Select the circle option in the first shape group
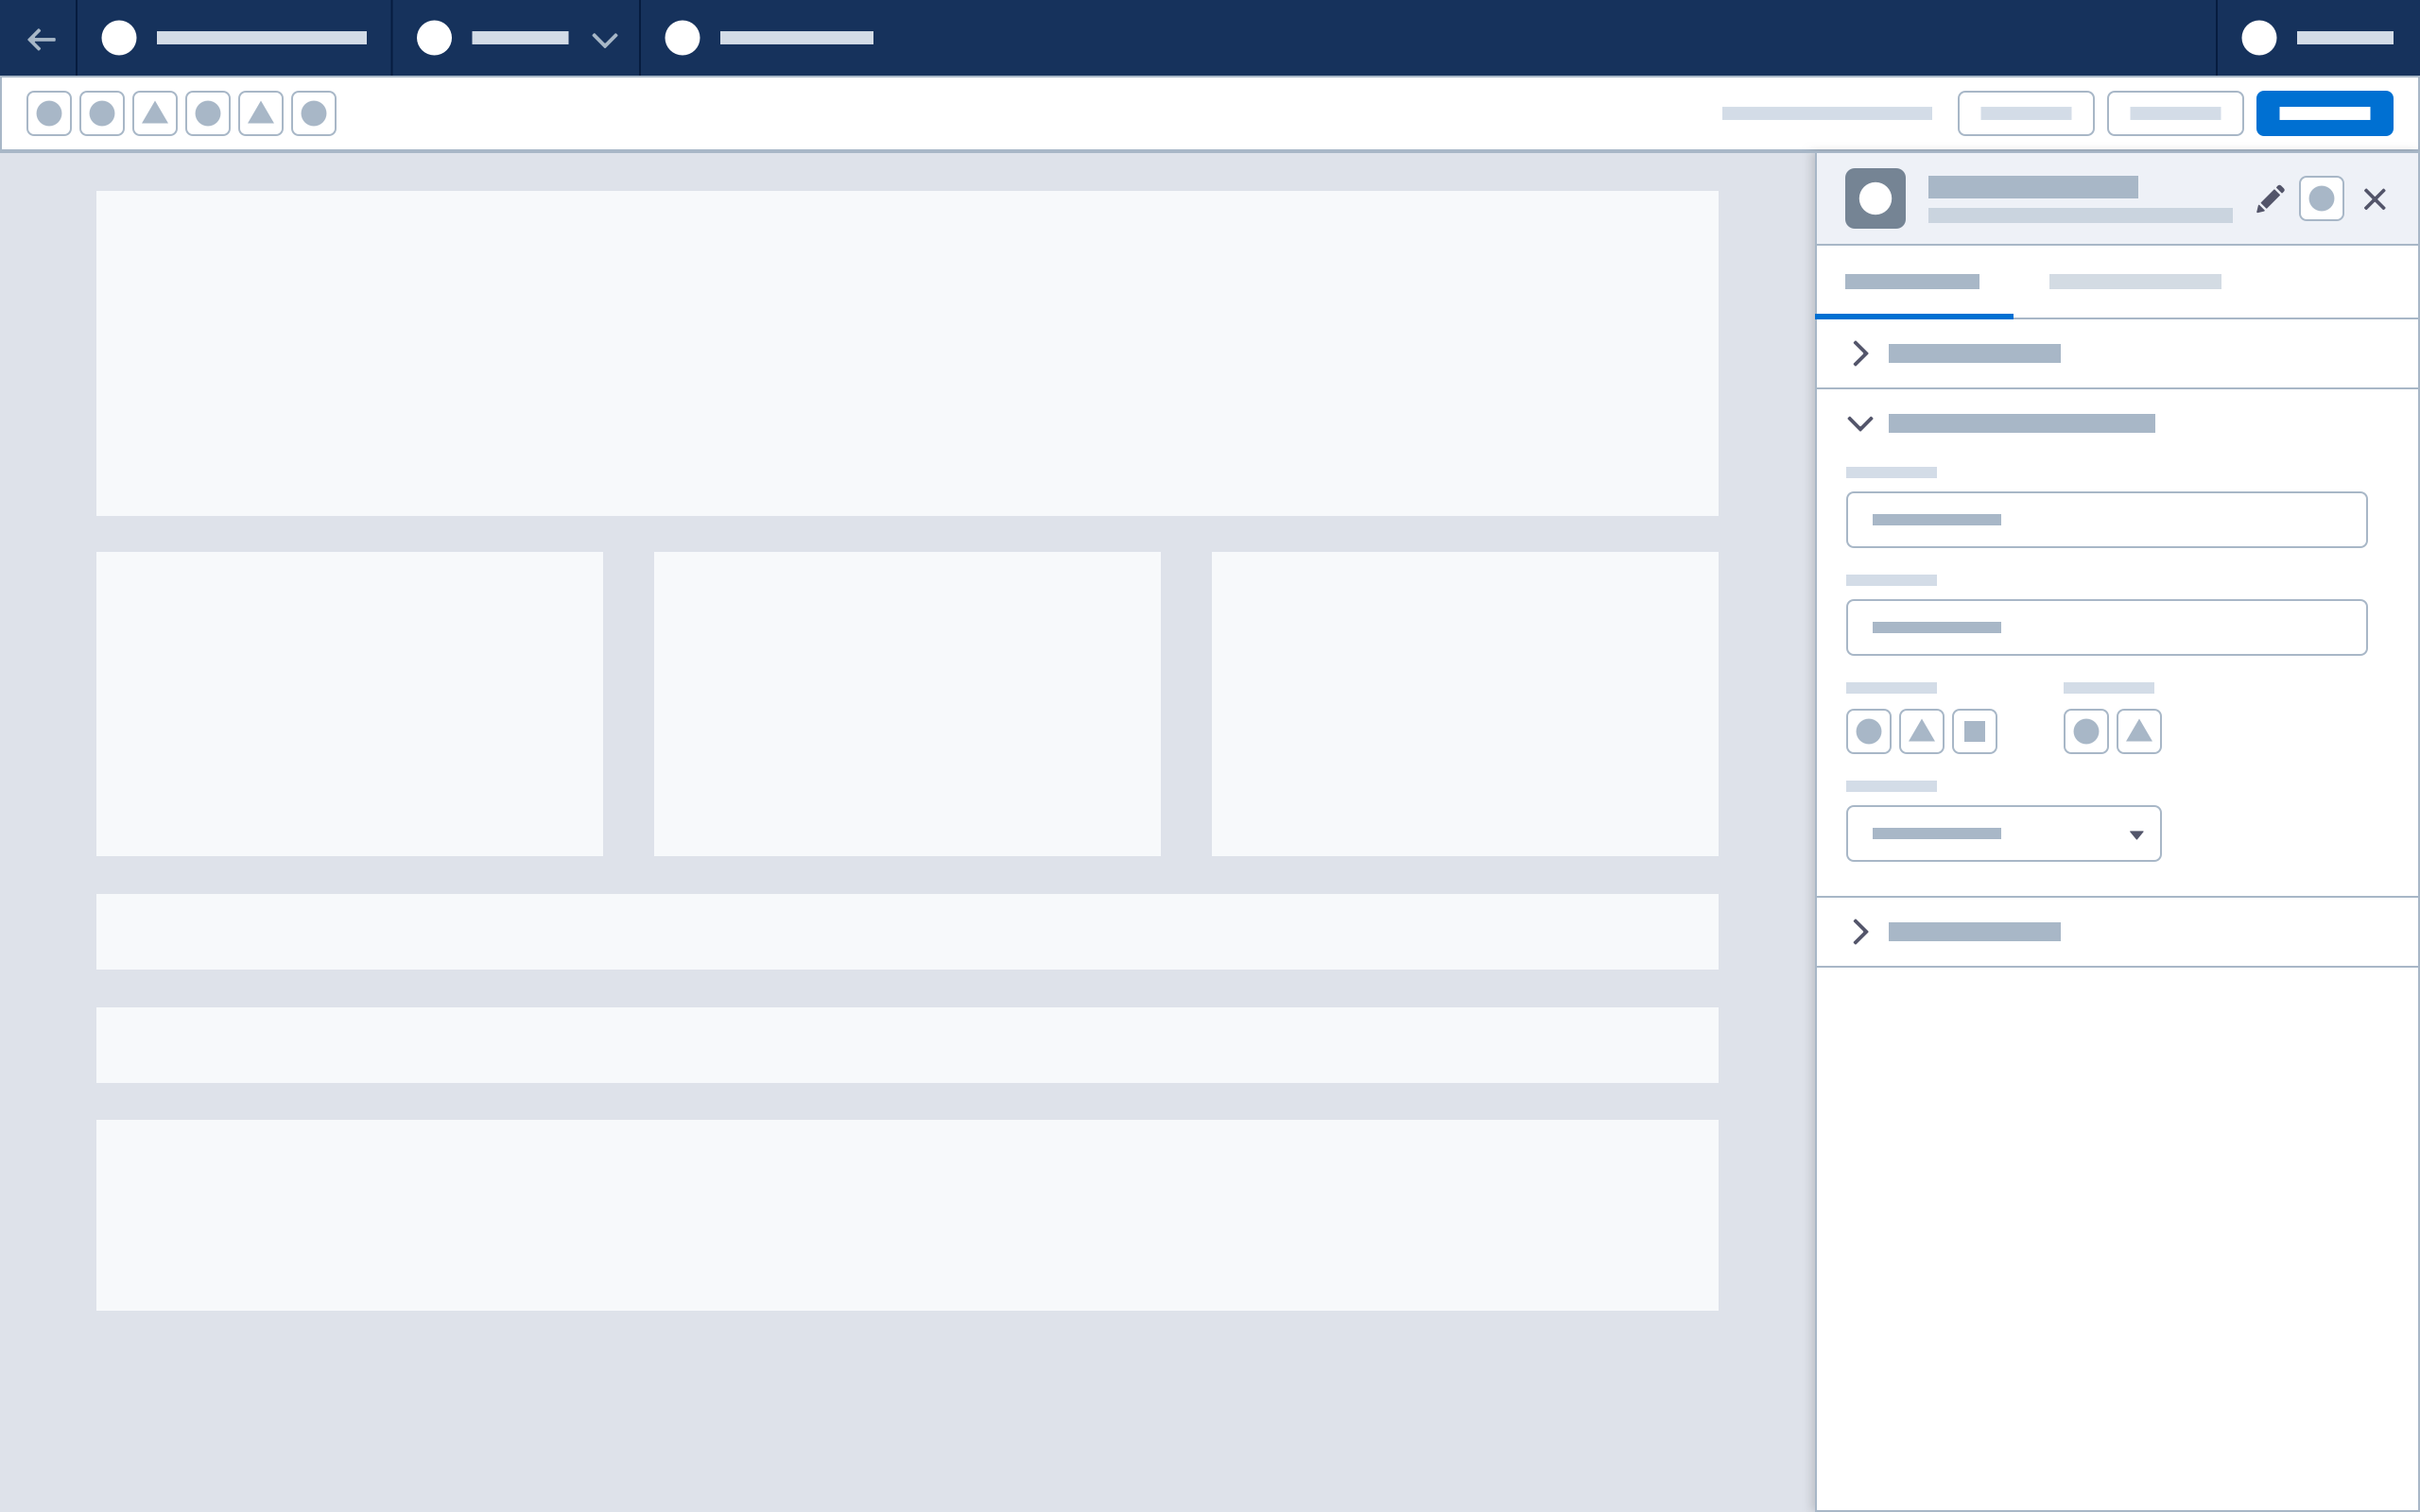Screen dimensions: 2420x1512 coord(1869,731)
